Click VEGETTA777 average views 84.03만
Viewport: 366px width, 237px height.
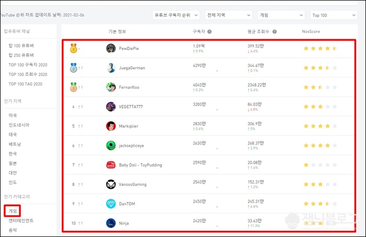point(255,104)
